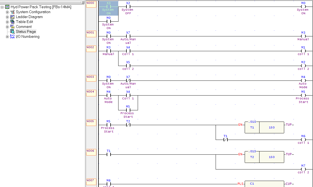Expand the I/O Numbering tree node
This screenshot has width=313, height=187.
click(8, 36)
